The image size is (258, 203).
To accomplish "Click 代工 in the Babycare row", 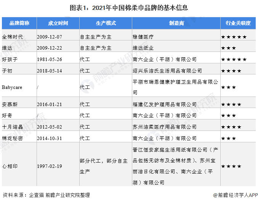I will point(85,87).
